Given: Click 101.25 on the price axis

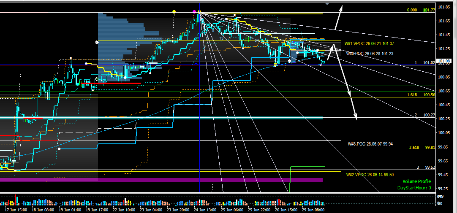Looking at the screenshot, I should coord(443,49).
